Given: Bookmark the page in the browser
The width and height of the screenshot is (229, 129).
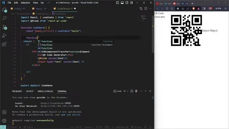Looking at the screenshot, I should pyautogui.click(x=172, y=9).
